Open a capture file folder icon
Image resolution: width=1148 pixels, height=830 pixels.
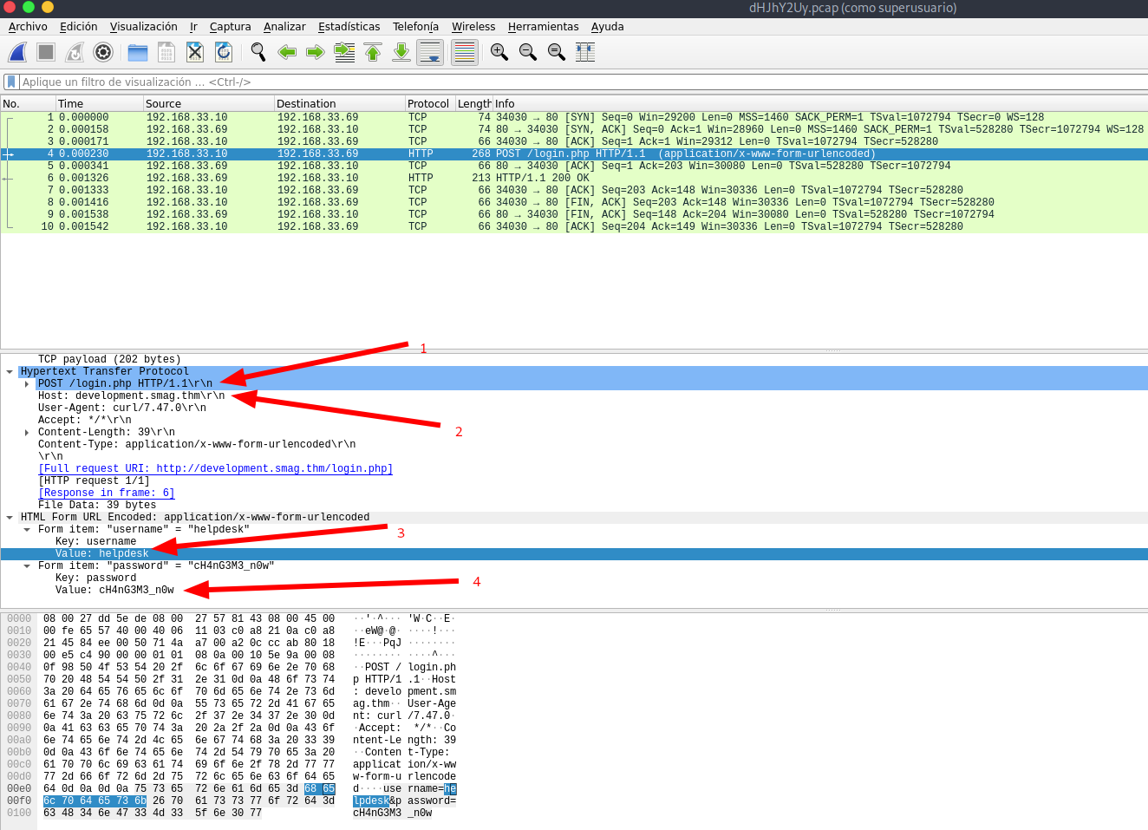[138, 52]
